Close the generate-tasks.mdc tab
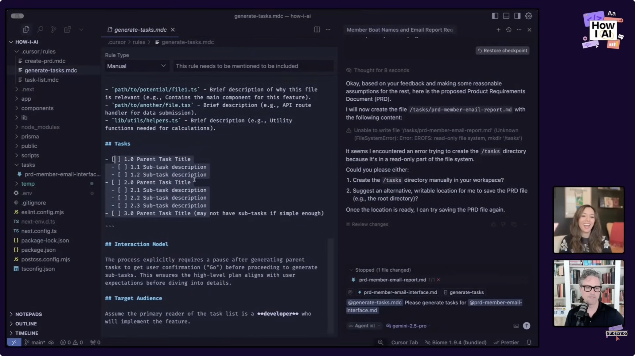This screenshot has height=356, width=635. coord(173,30)
